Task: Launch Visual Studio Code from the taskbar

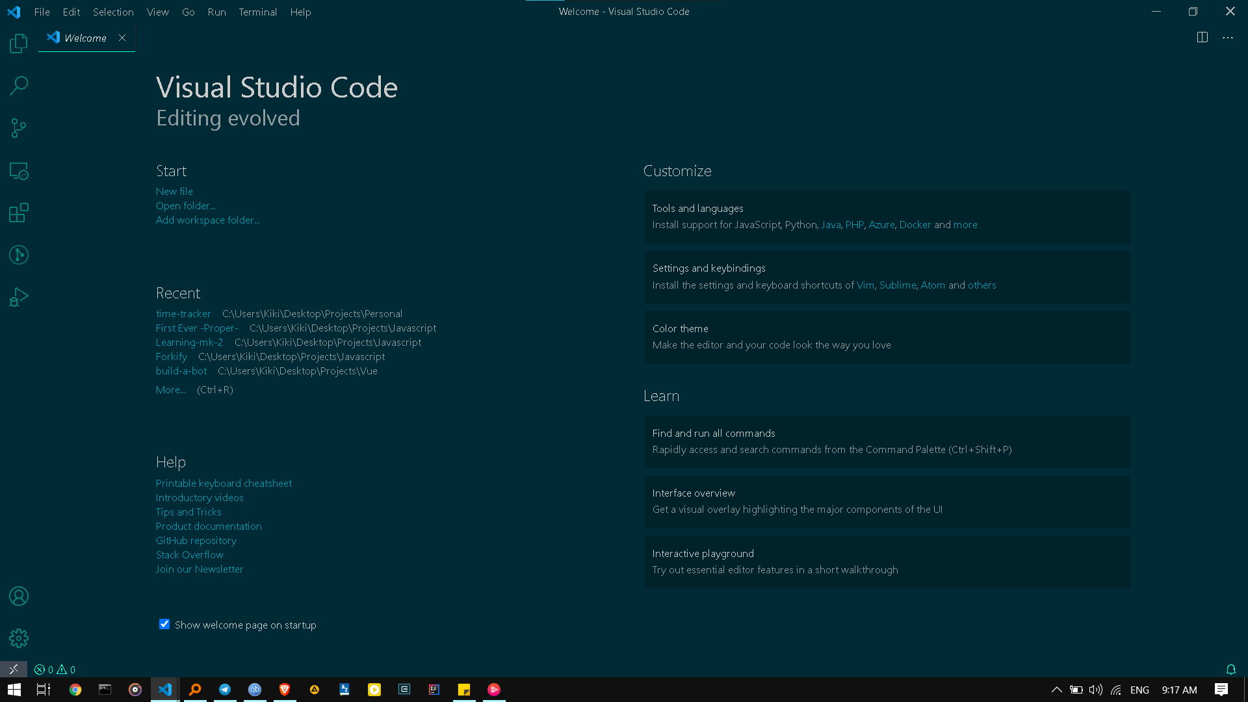Action: coord(164,690)
